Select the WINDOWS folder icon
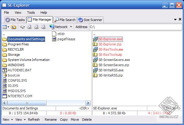 point(5,65)
